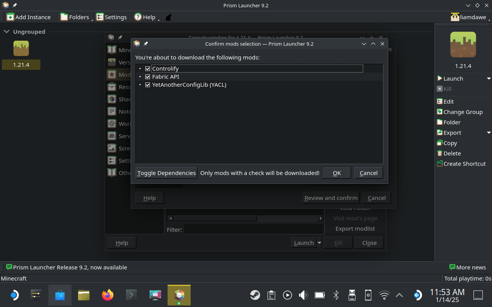
Task: Click Change Group in the sidebar
Action: [x=459, y=112]
